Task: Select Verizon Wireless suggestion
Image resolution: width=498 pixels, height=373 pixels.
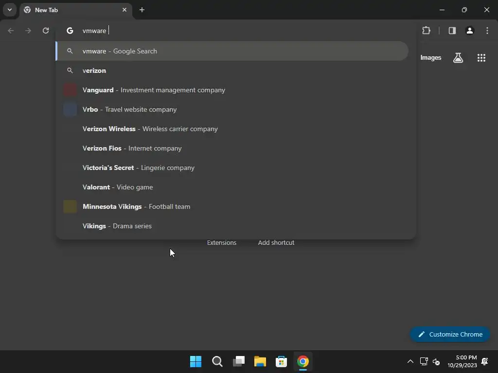Action: (232, 129)
